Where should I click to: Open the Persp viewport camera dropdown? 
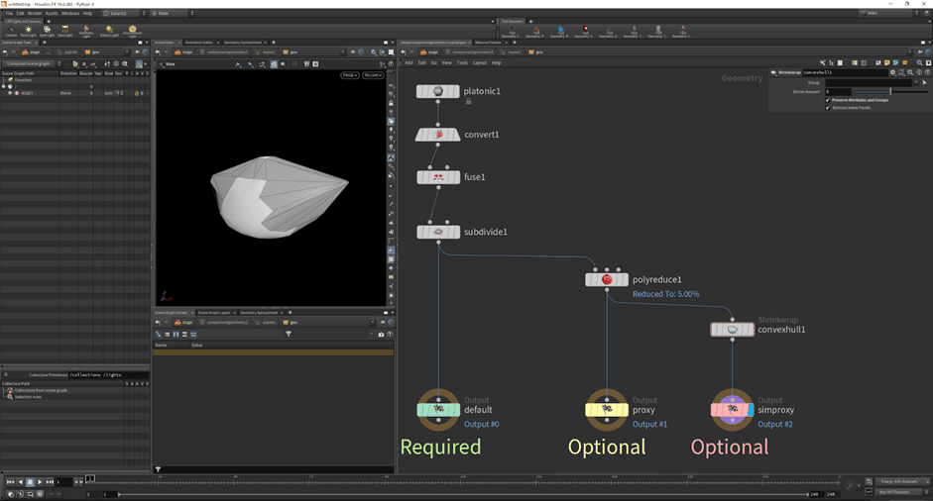click(349, 75)
